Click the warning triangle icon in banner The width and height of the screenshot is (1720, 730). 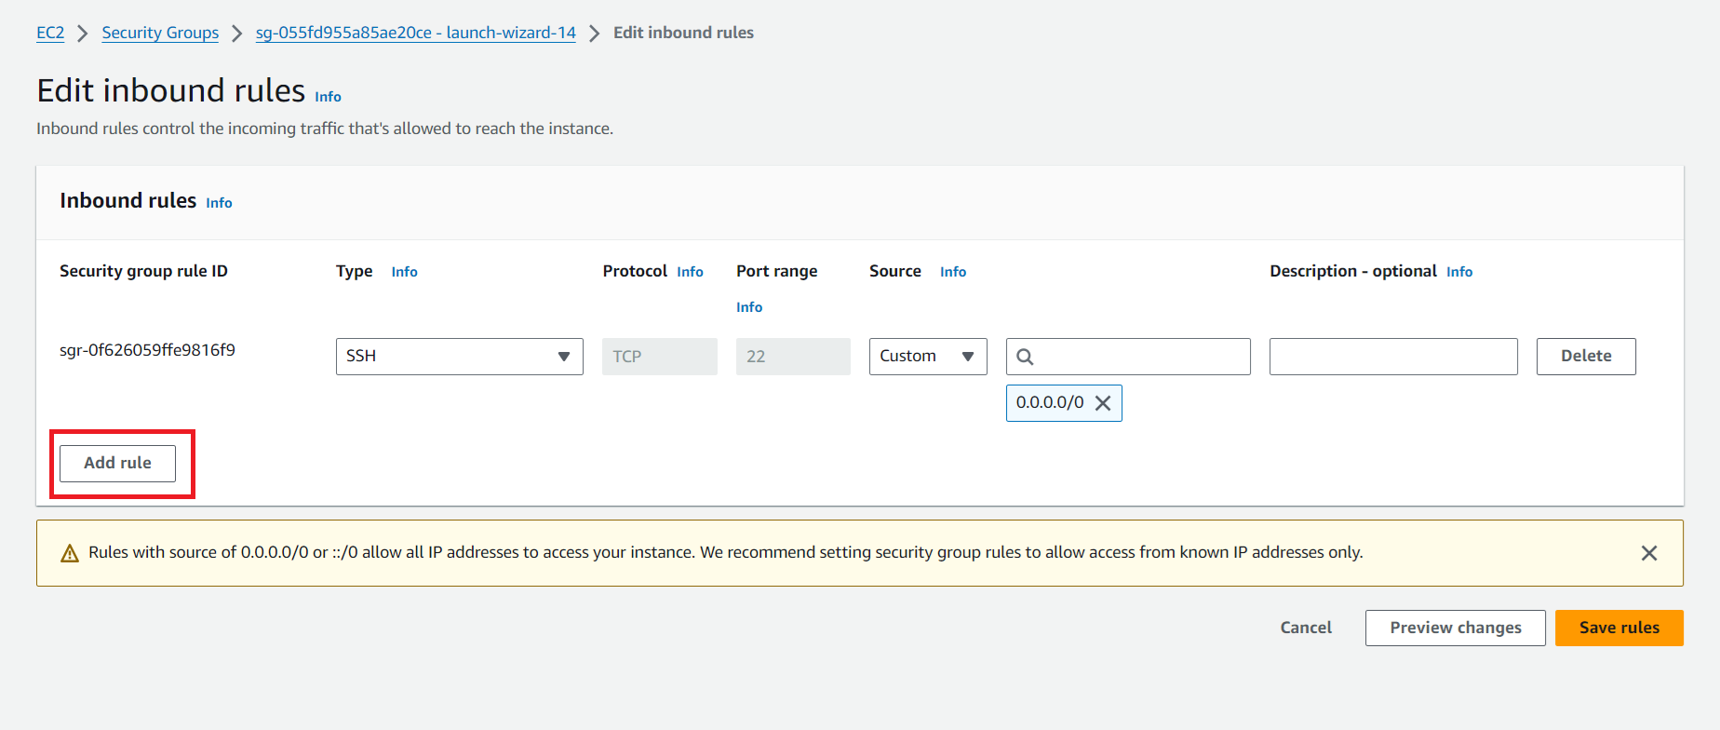pos(70,553)
